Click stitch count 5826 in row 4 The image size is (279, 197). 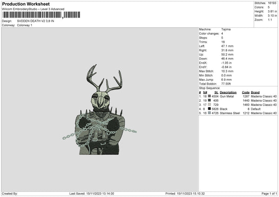[215, 109]
